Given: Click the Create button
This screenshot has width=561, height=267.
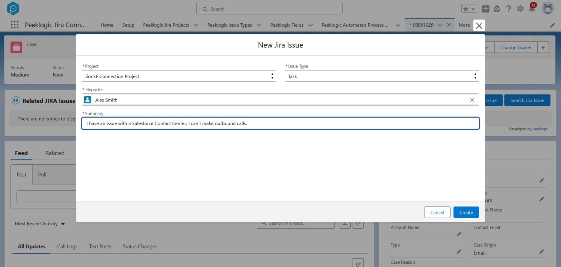Looking at the screenshot, I should 466,212.
